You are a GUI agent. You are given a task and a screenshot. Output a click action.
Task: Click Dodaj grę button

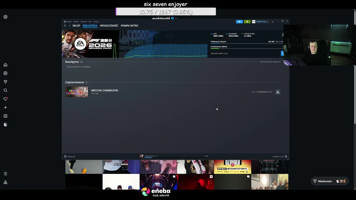coord(70,156)
